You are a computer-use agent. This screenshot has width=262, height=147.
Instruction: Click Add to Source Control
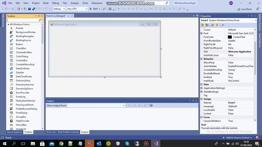[x=237, y=138]
